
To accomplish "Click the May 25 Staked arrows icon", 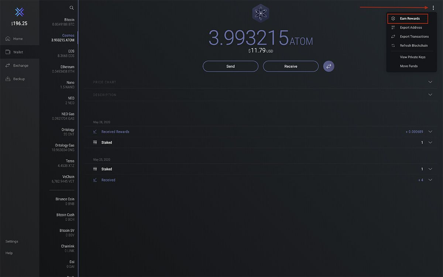I will point(95,169).
